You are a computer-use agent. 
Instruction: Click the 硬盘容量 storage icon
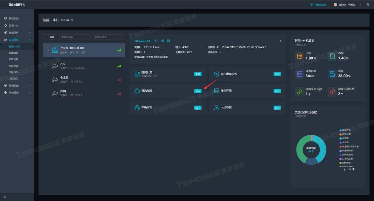(299, 74)
